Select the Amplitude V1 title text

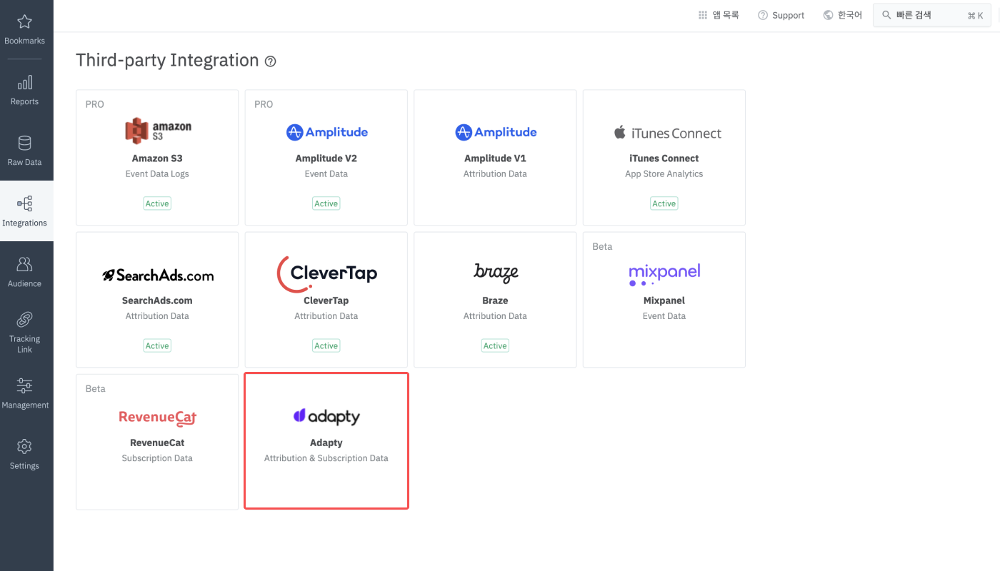click(495, 158)
